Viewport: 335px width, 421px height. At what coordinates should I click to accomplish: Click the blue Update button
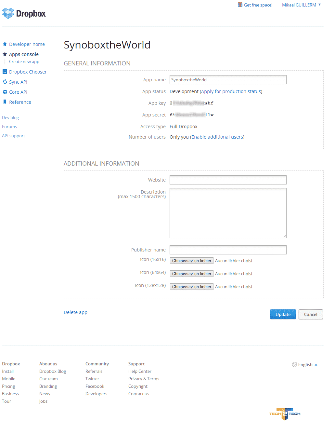coord(283,314)
